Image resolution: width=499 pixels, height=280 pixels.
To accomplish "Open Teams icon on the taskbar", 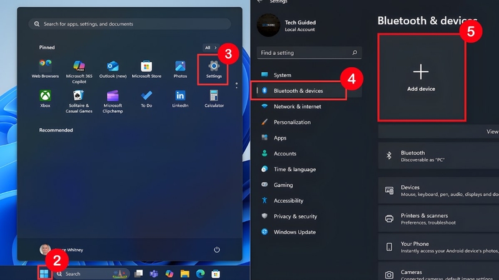I will pyautogui.click(x=154, y=273).
